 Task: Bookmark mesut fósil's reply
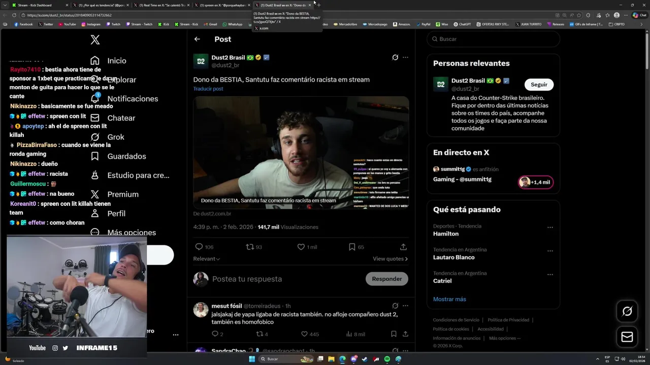point(394,334)
